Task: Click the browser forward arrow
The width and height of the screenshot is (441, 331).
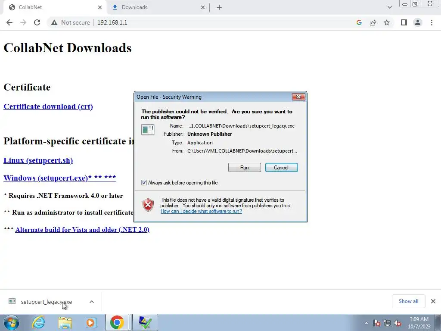Action: coord(23,22)
